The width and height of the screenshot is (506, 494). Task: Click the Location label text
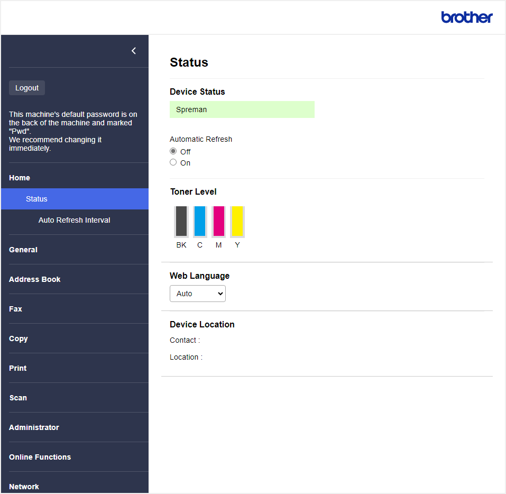pyautogui.click(x=186, y=357)
